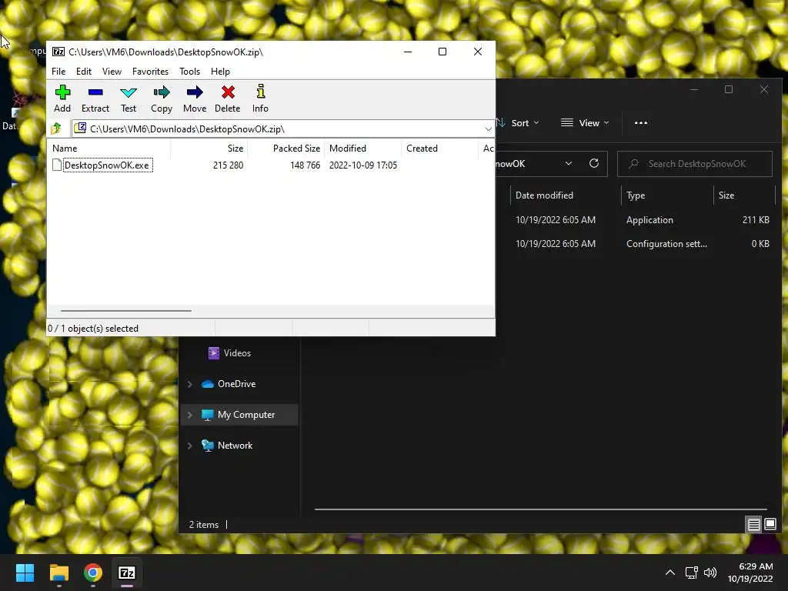Open the volume tray icon
Viewport: 788px width, 591px height.
[710, 573]
